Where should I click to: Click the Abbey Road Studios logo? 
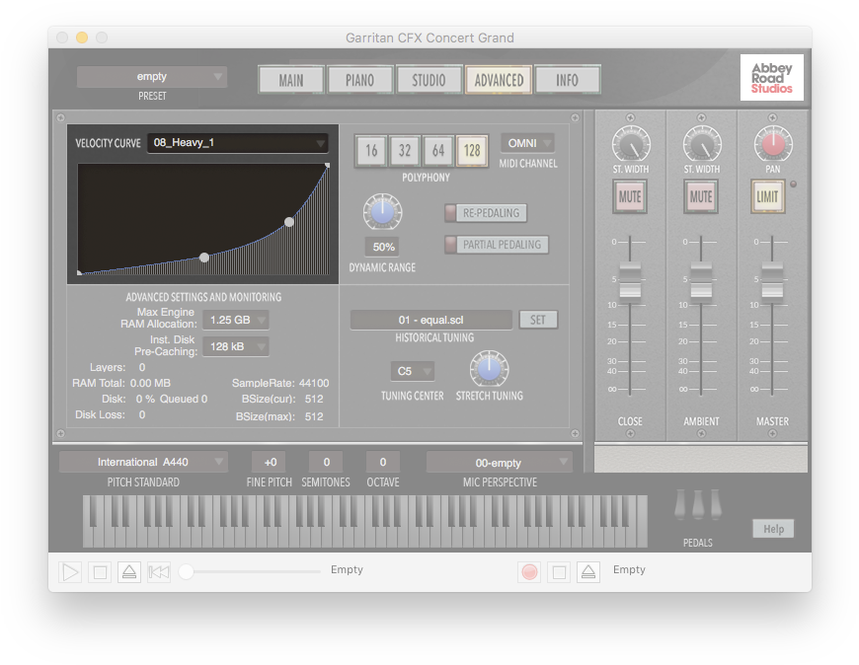771,77
